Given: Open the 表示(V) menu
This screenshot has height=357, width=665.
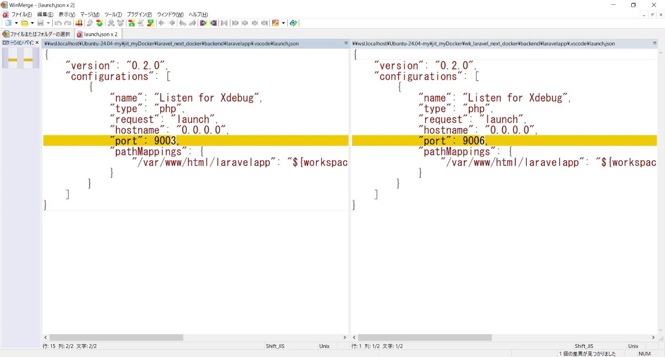Looking at the screenshot, I should [66, 14].
